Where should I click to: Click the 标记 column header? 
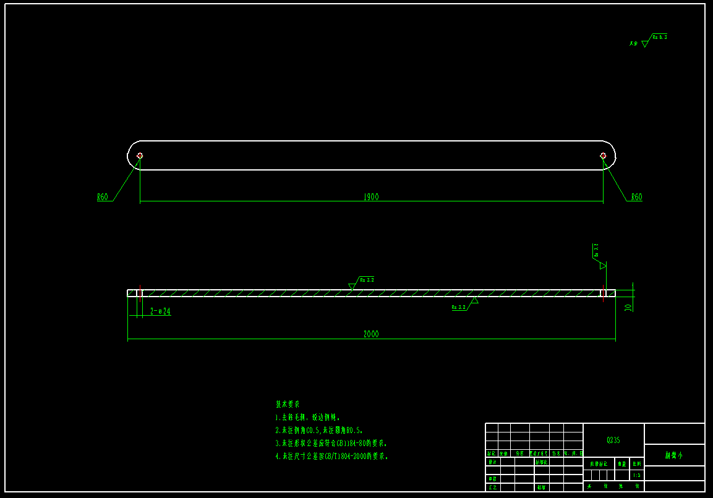(492, 454)
